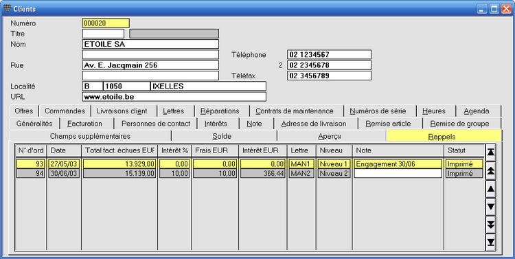Viewport: 515px width, 259px height.
Task: Click the Téléfax field 02 3456789
Action: [329, 76]
